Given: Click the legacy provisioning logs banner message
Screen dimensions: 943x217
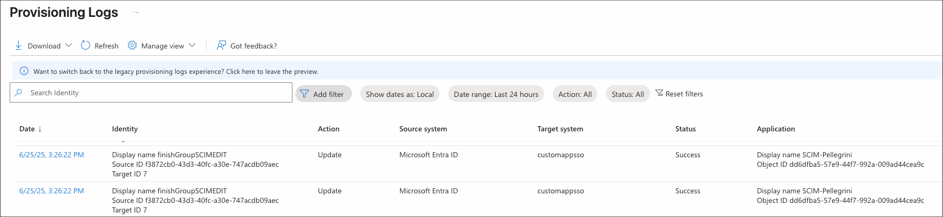Looking at the screenshot, I should (x=176, y=72).
